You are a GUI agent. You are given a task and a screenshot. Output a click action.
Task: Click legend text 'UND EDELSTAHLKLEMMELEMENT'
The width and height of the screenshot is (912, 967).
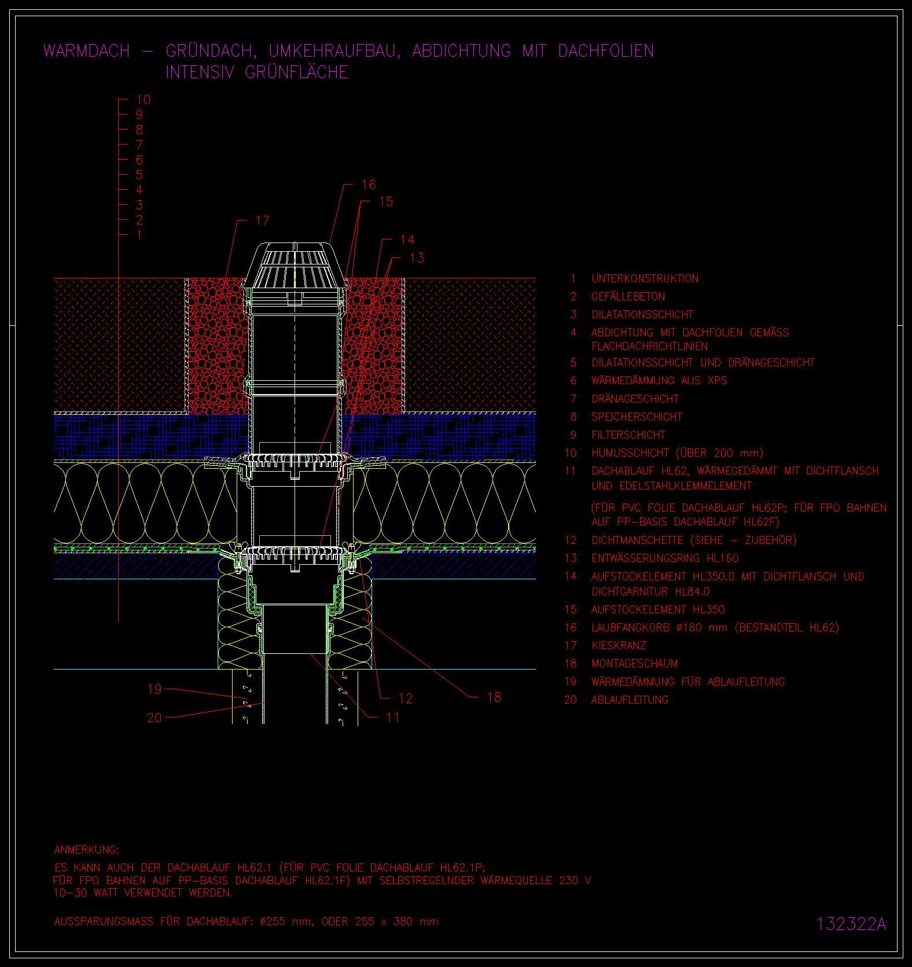point(672,486)
